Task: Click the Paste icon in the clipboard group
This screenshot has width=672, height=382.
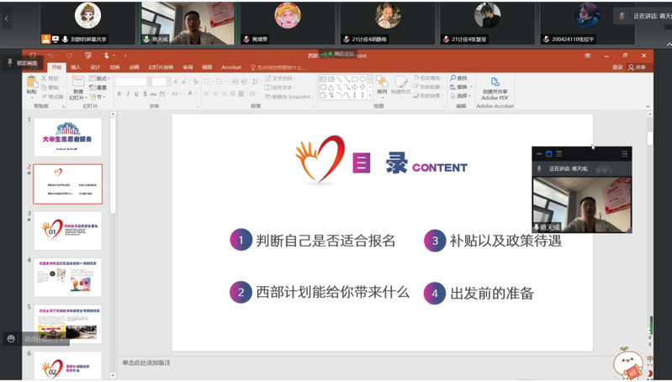Action: click(32, 83)
